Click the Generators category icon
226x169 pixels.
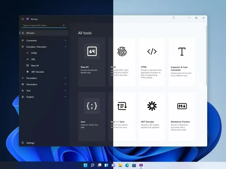pyautogui.click(x=23, y=84)
